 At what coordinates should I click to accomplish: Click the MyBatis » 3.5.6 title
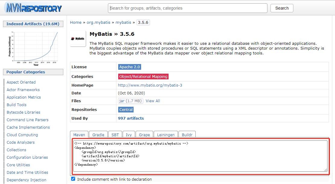click(x=112, y=34)
